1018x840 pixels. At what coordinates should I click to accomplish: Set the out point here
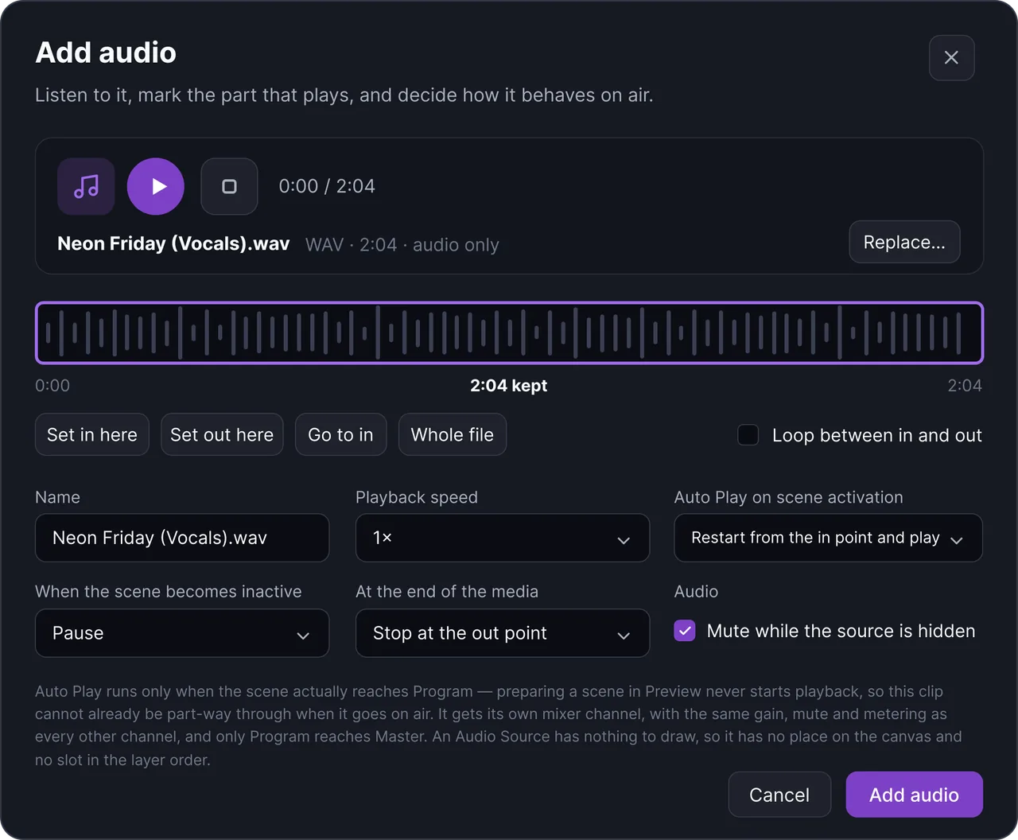click(x=222, y=434)
